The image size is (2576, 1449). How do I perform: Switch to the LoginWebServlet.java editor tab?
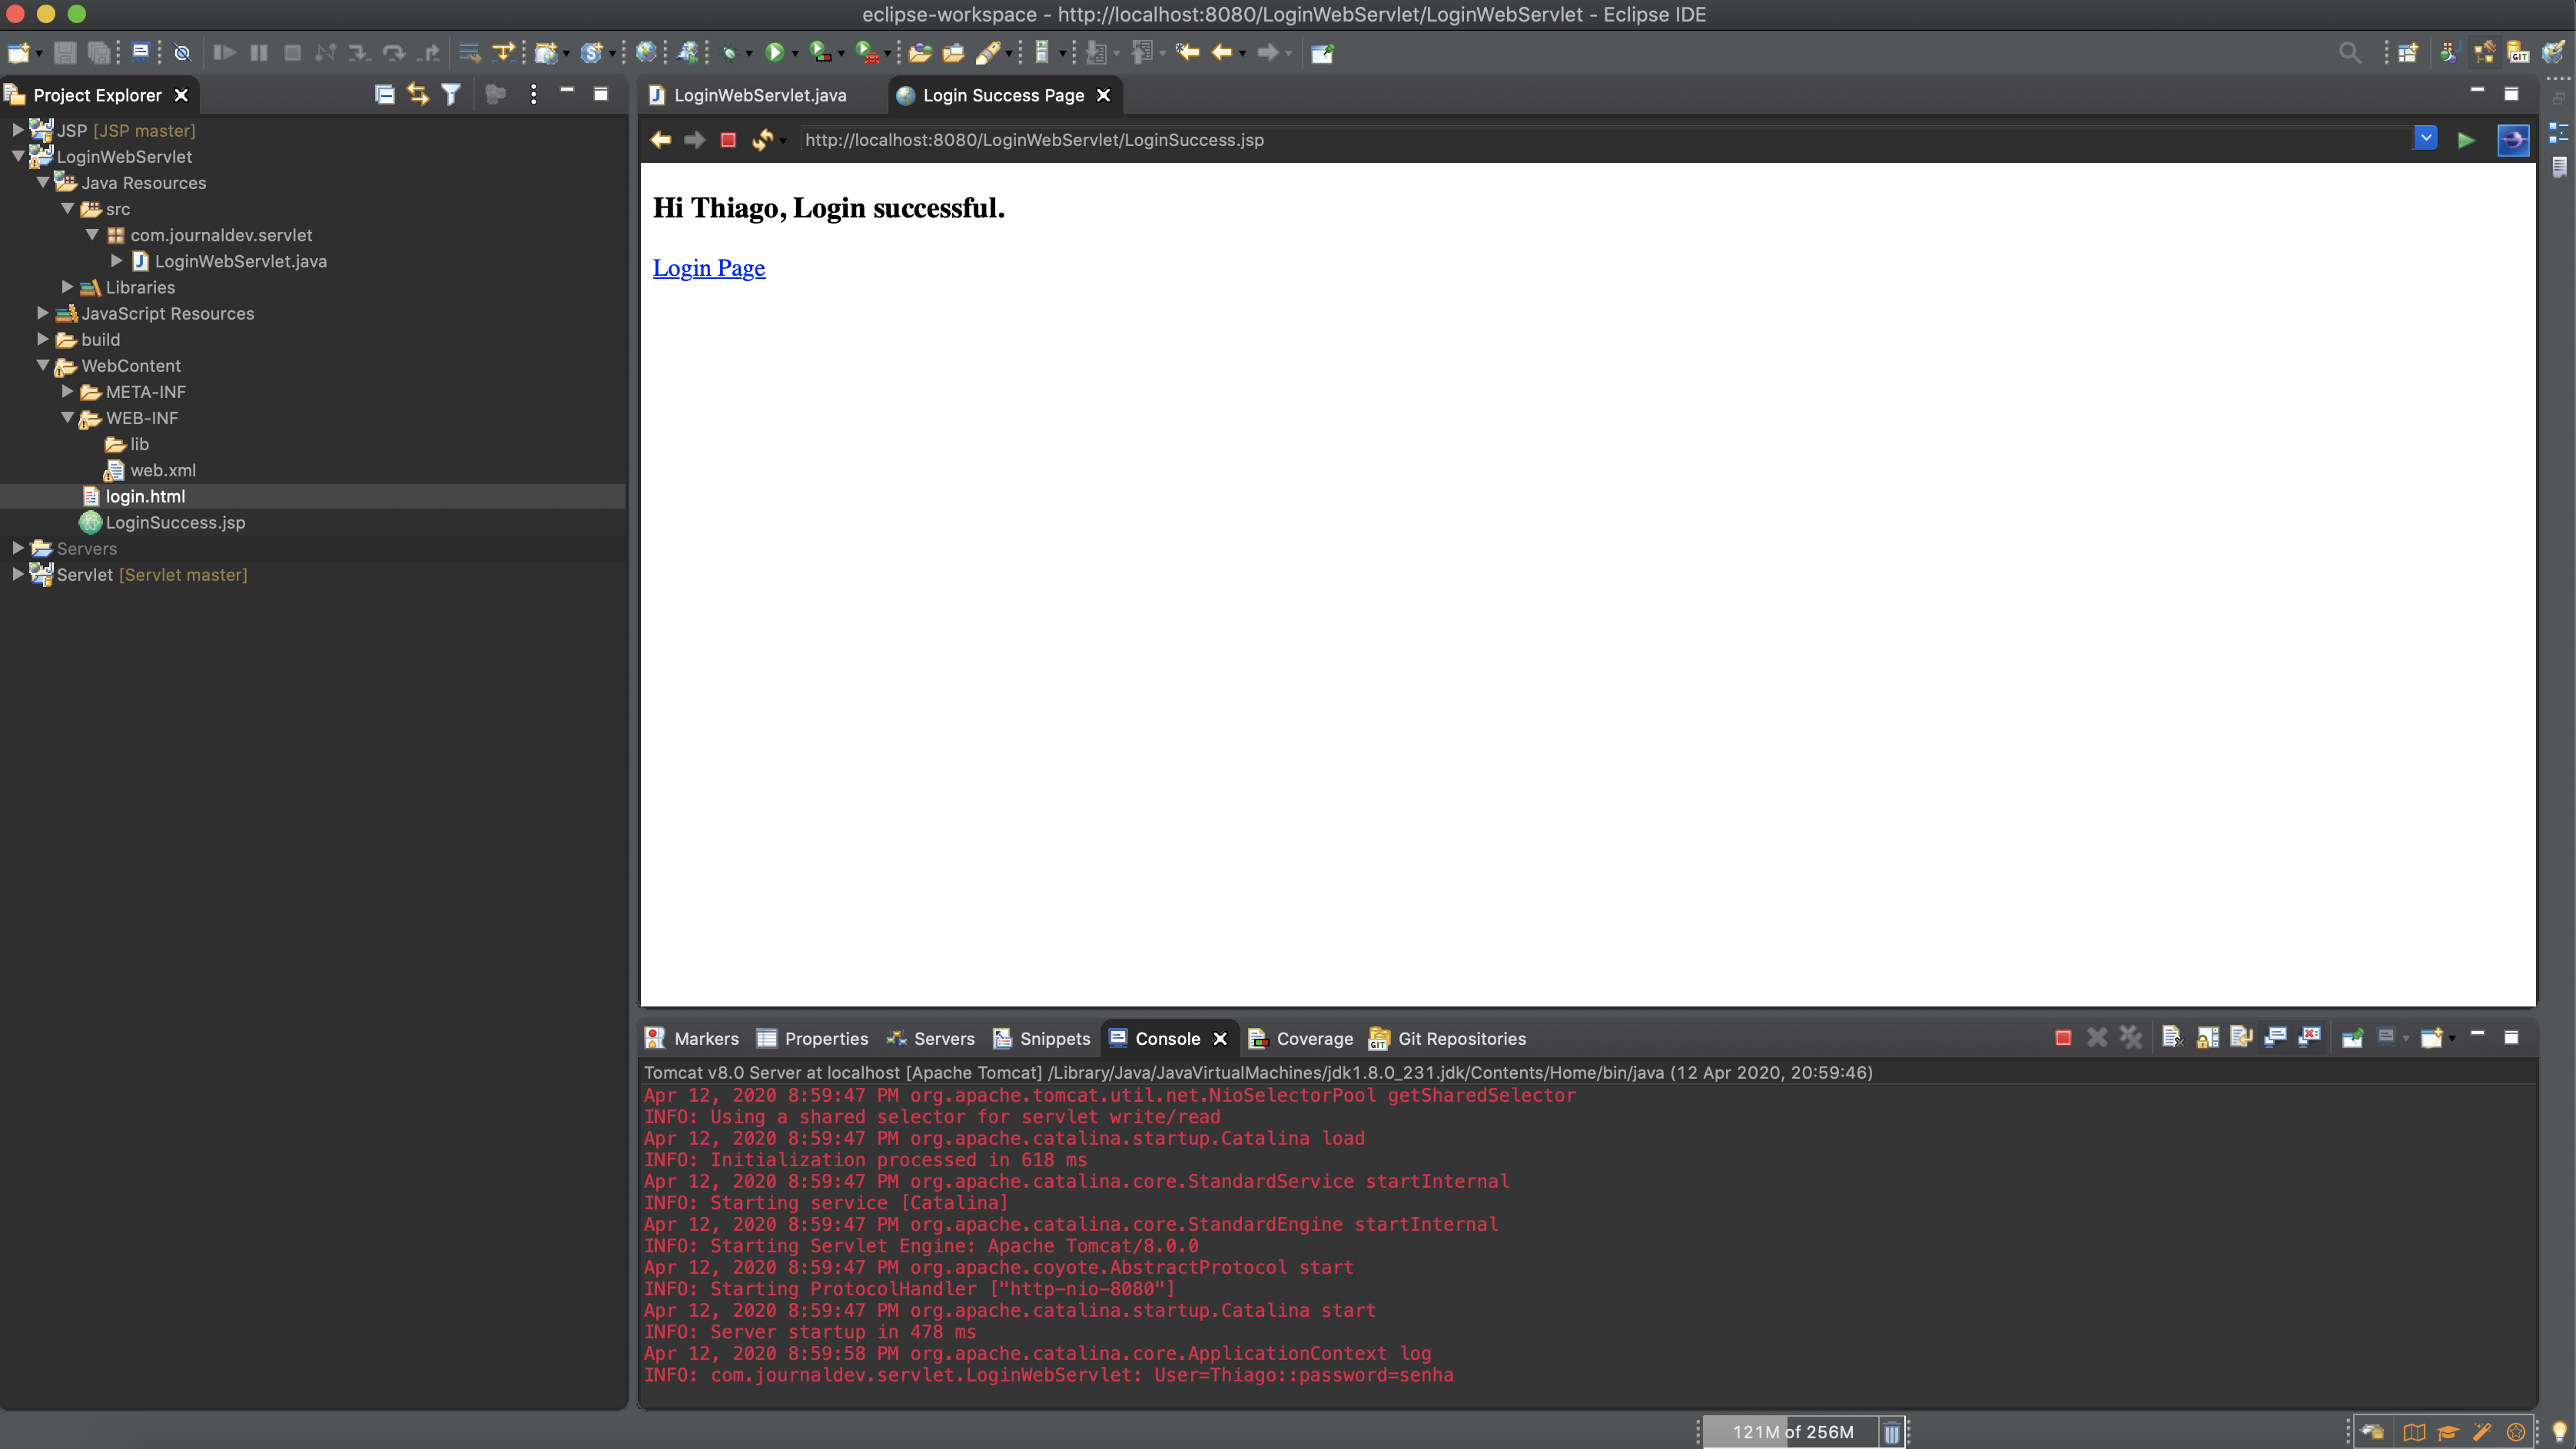point(760,94)
